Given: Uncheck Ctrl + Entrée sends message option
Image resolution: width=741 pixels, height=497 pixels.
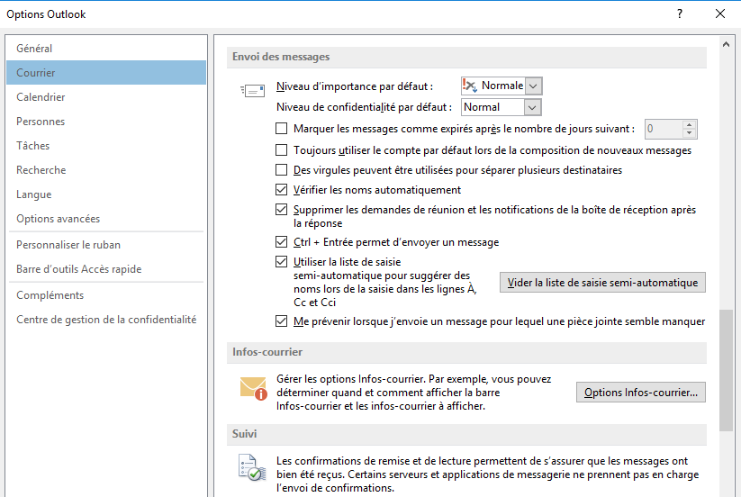Looking at the screenshot, I should click(x=281, y=242).
